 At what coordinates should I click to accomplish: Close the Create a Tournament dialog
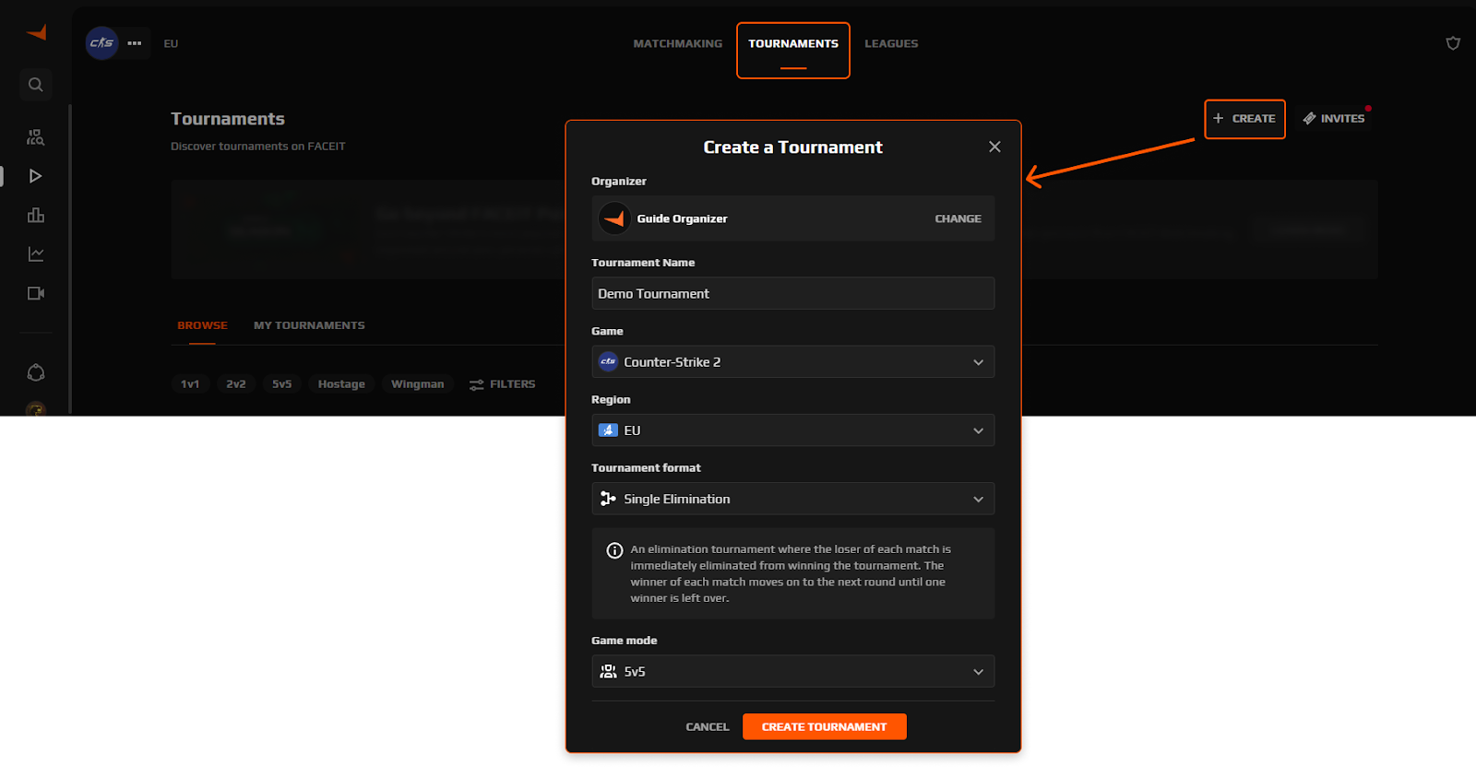pos(994,147)
